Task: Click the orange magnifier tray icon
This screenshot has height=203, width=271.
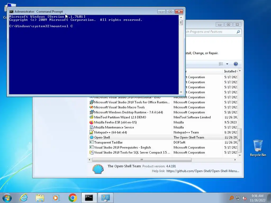Action: (232, 198)
